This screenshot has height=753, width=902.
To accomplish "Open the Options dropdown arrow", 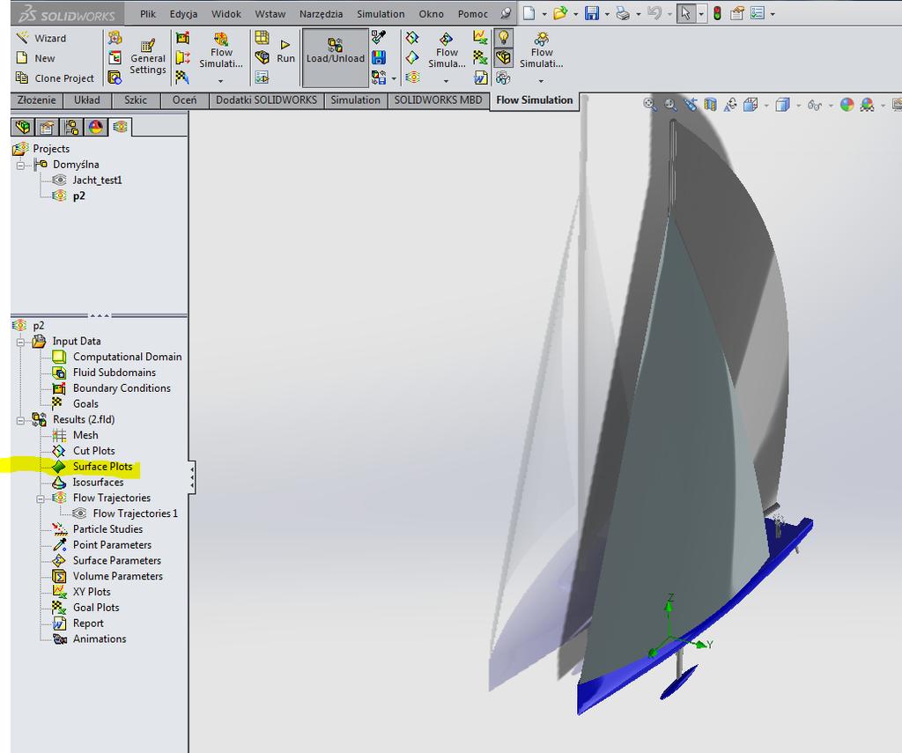I will (x=773, y=14).
